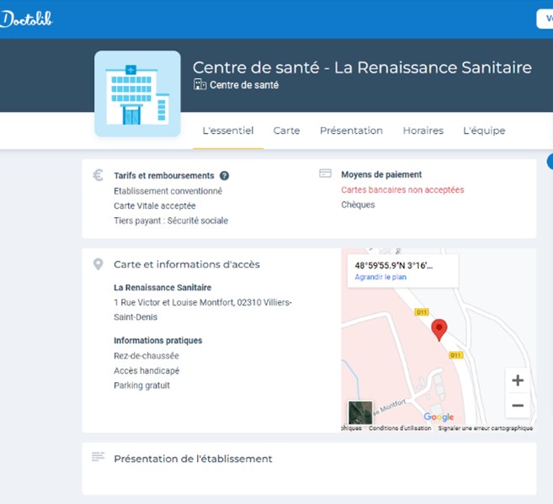This screenshot has height=504, width=553.
Task: Click the euro icon next to Tarifs
Action: (98, 175)
